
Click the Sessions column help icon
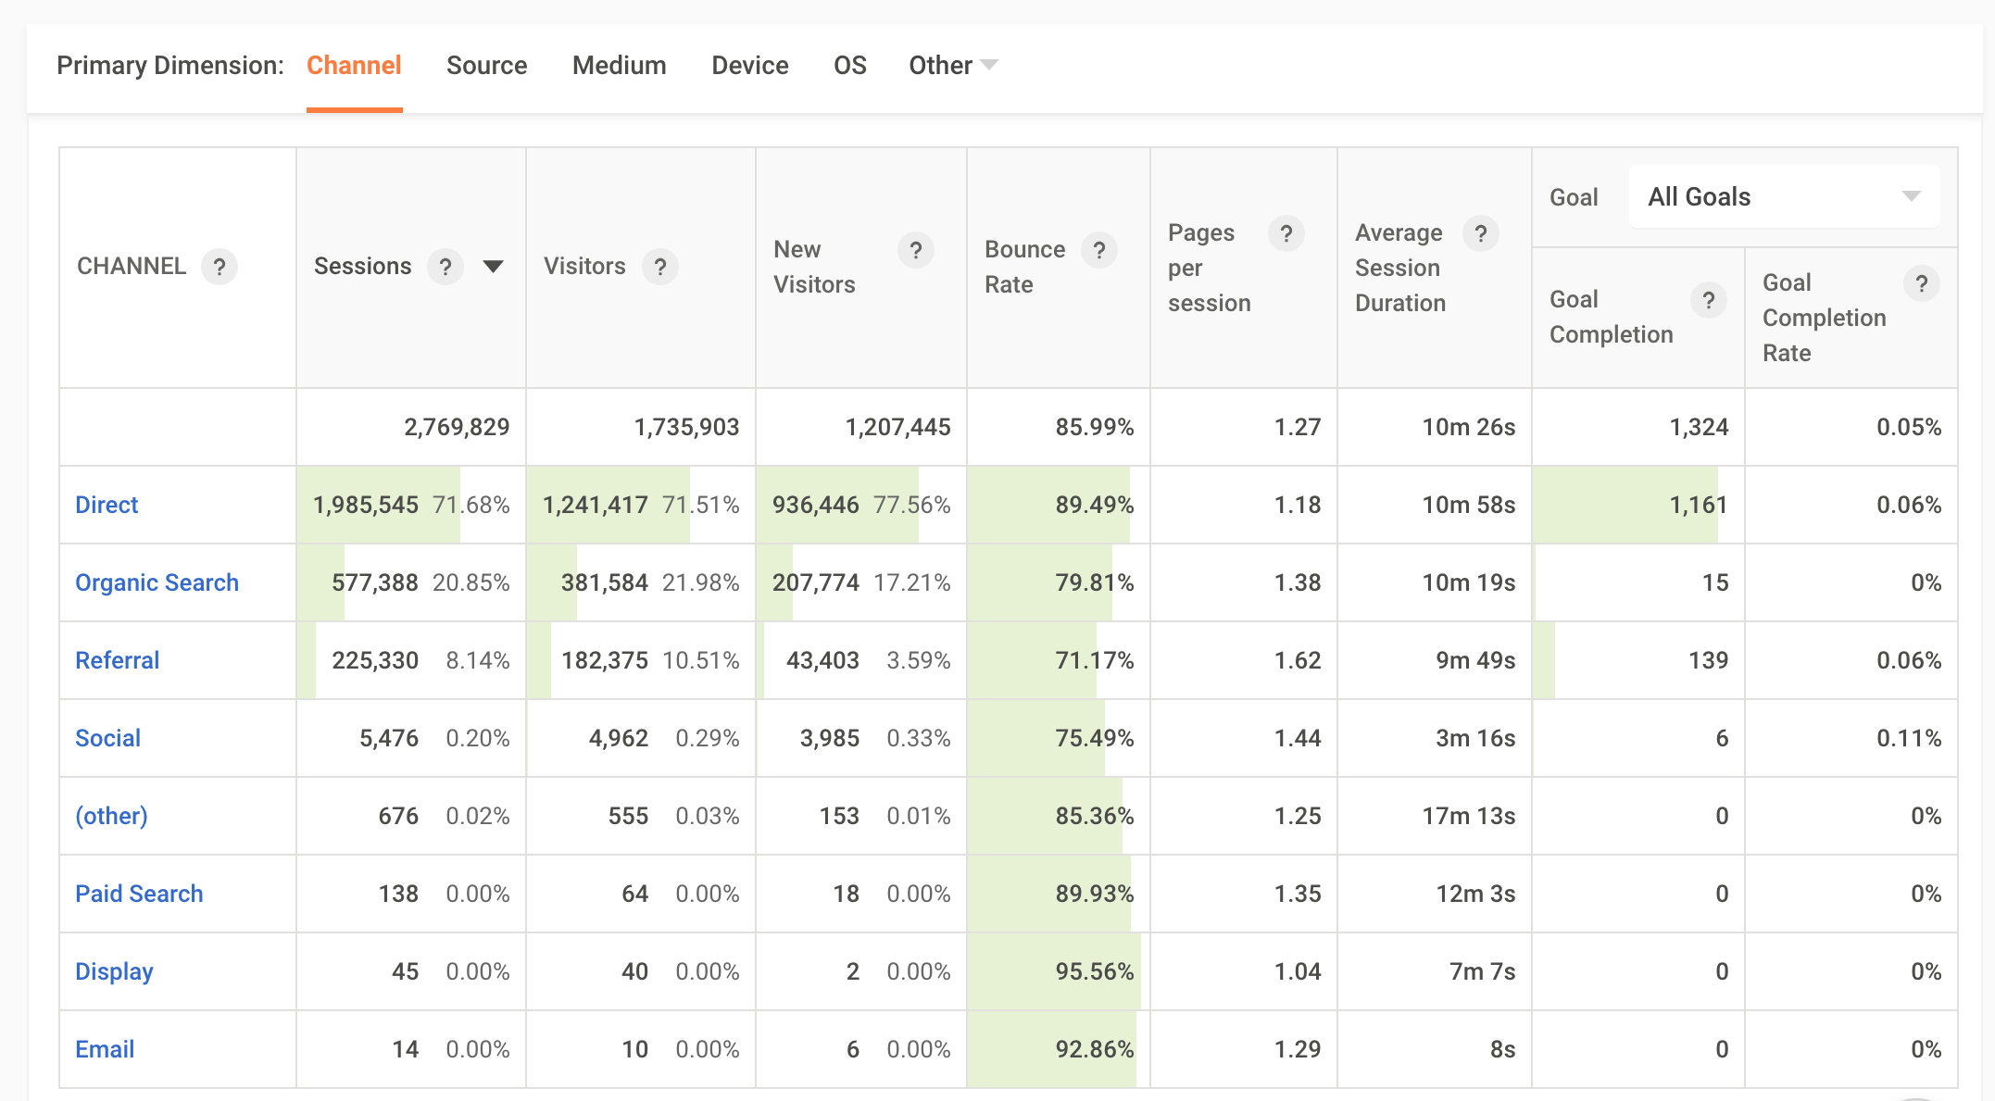[445, 267]
